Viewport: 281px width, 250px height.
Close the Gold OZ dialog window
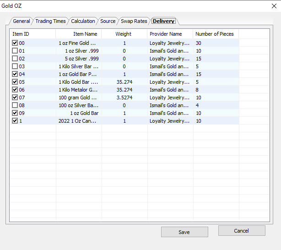[268, 6]
